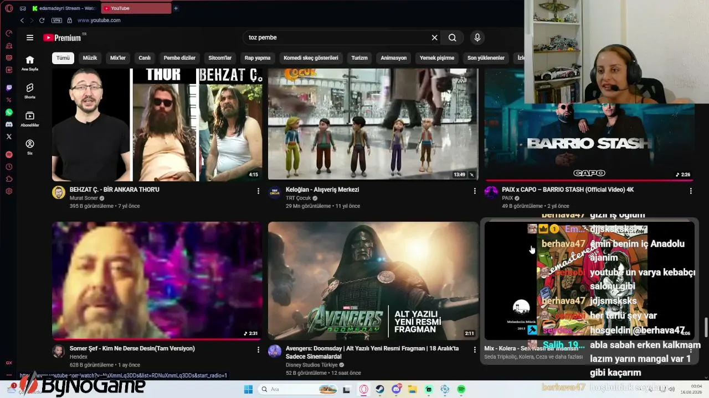Go back to previous page
The image size is (709, 398).
22,20
